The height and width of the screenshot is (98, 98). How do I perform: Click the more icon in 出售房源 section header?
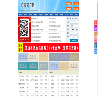click(47, 72)
